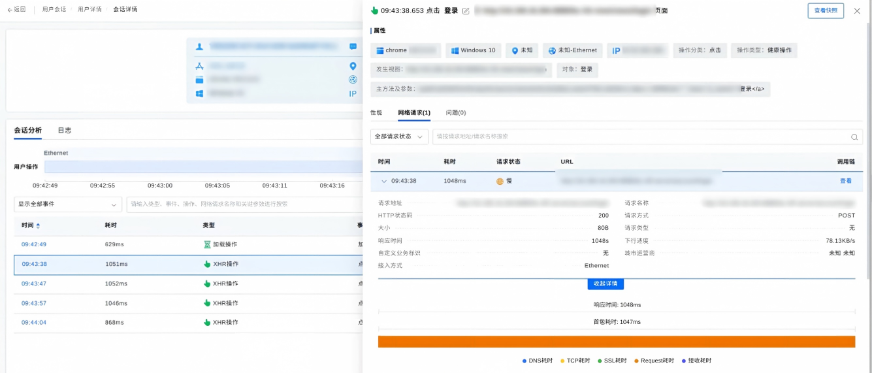Open the 显示全部事件 dropdown
The image size is (872, 373).
(x=68, y=204)
